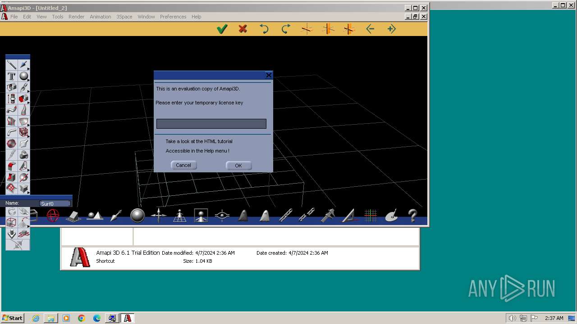Click the third orange axis constraint icon
Image resolution: width=577 pixels, height=324 pixels.
349,29
